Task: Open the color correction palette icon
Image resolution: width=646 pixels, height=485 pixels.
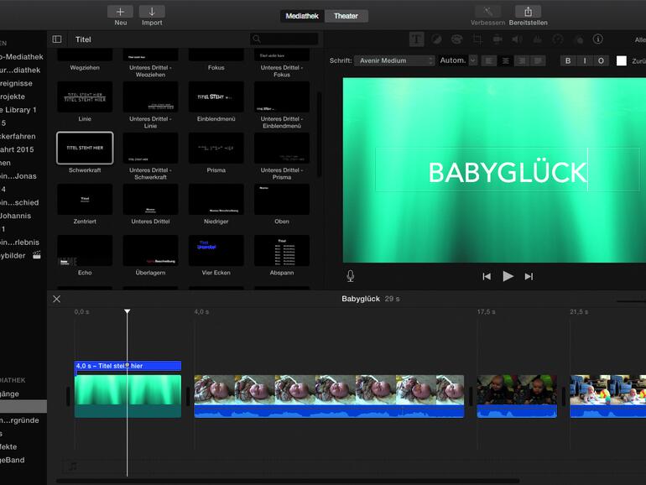Action: pos(456,39)
